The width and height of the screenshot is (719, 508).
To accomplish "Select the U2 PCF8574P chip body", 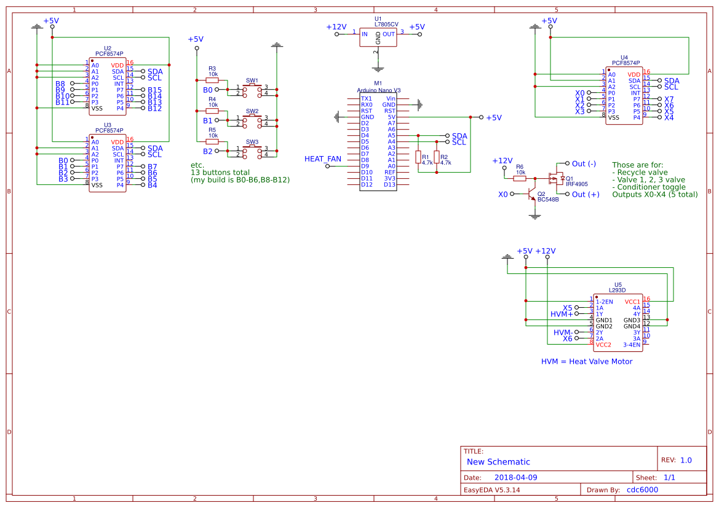I will tap(108, 86).
